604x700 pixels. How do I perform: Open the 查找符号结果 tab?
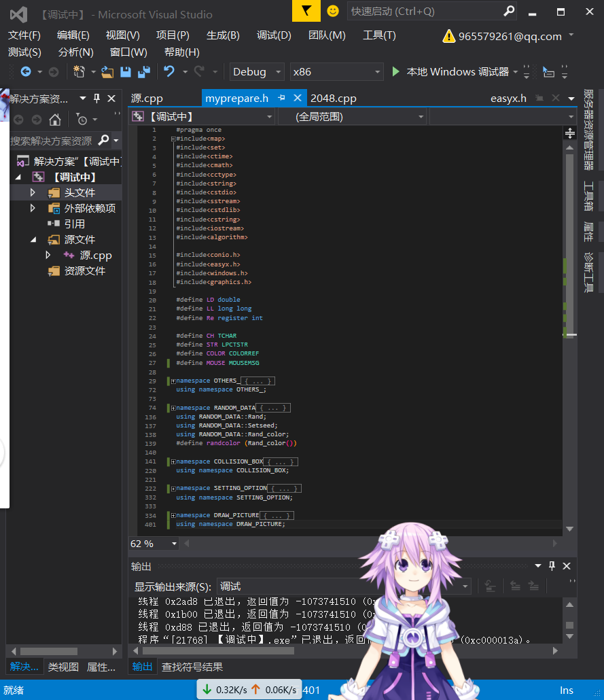click(192, 667)
